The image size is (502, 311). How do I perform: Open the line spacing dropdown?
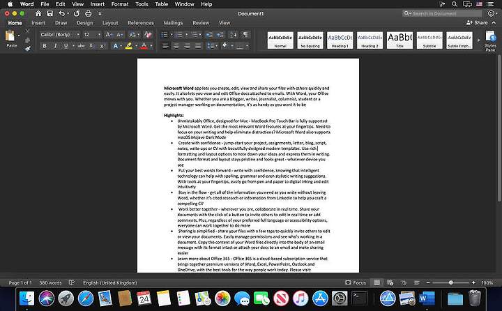pos(212,46)
